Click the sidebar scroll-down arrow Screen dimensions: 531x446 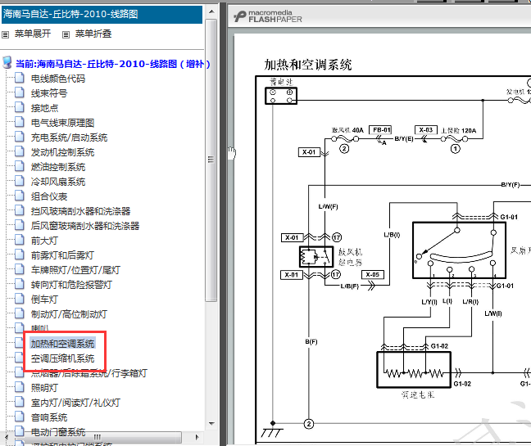pos(211,423)
